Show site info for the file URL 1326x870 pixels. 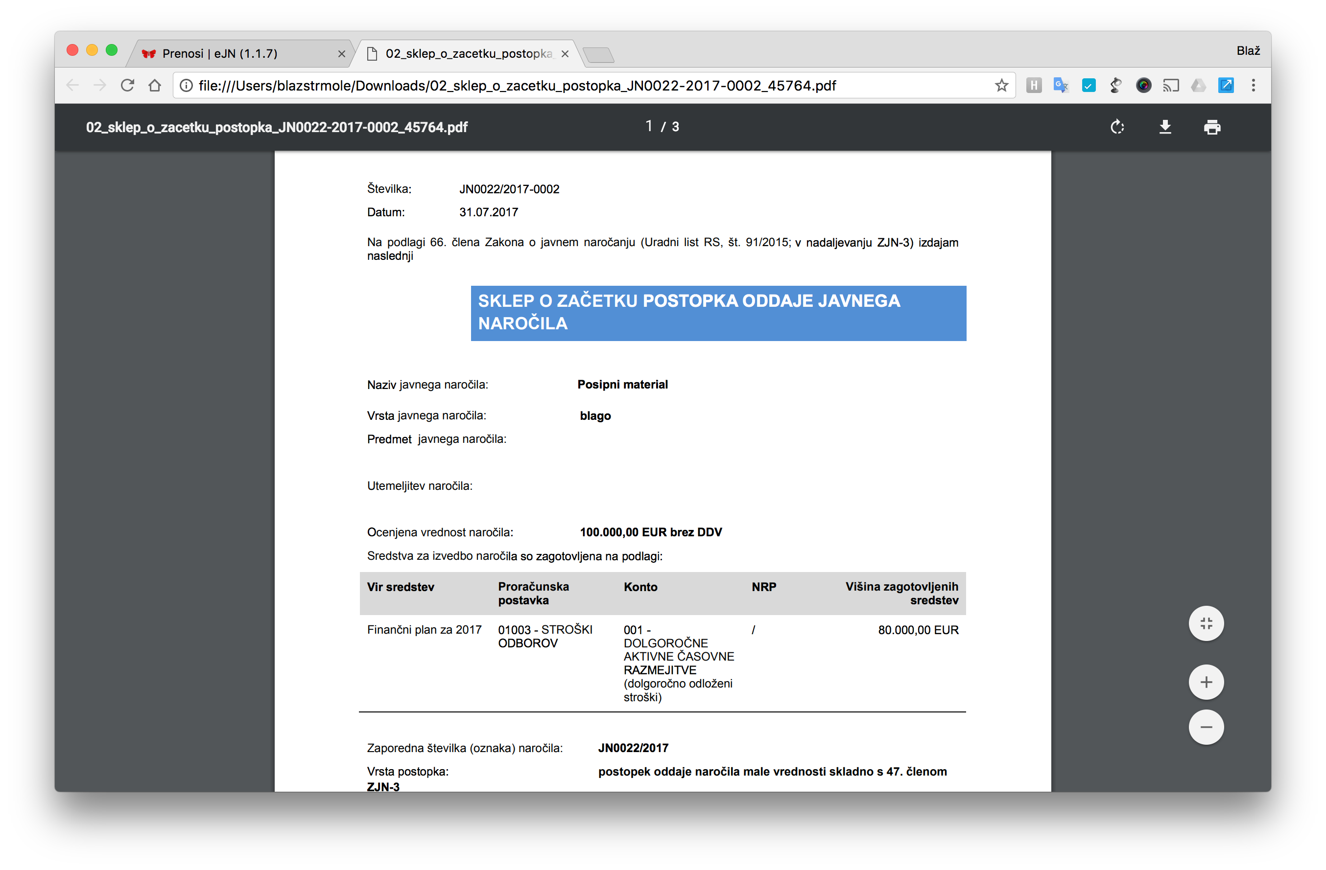(186, 85)
